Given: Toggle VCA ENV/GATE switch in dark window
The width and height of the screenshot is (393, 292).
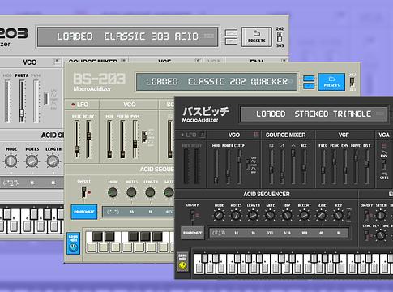Looking at the screenshot, I should click(384, 164).
